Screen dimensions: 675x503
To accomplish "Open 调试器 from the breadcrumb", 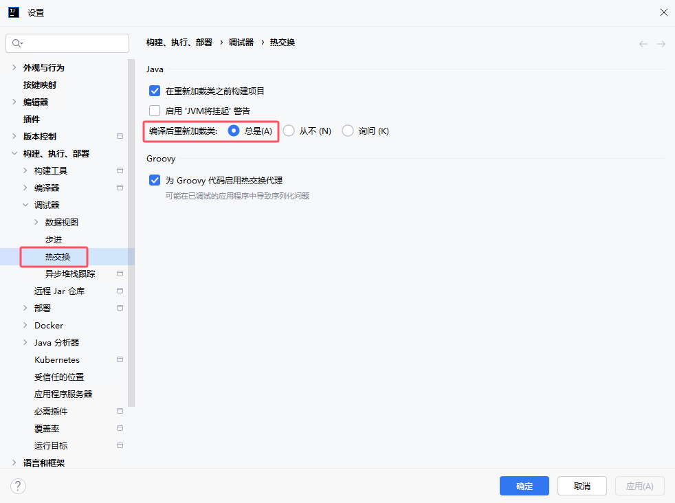I will coord(241,42).
